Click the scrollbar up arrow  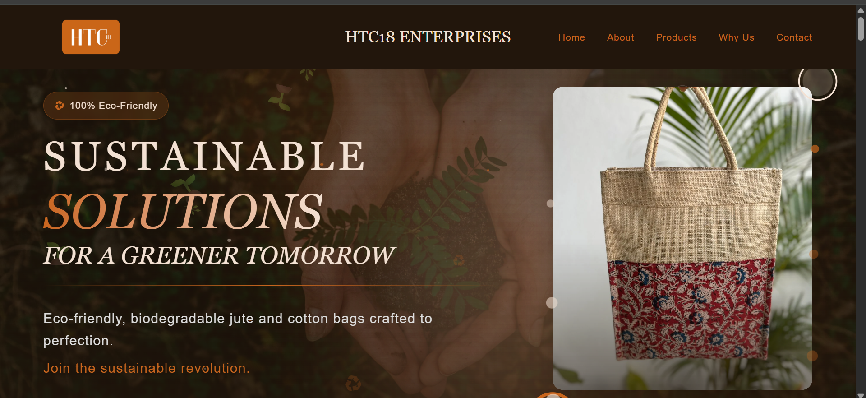pyautogui.click(x=861, y=10)
